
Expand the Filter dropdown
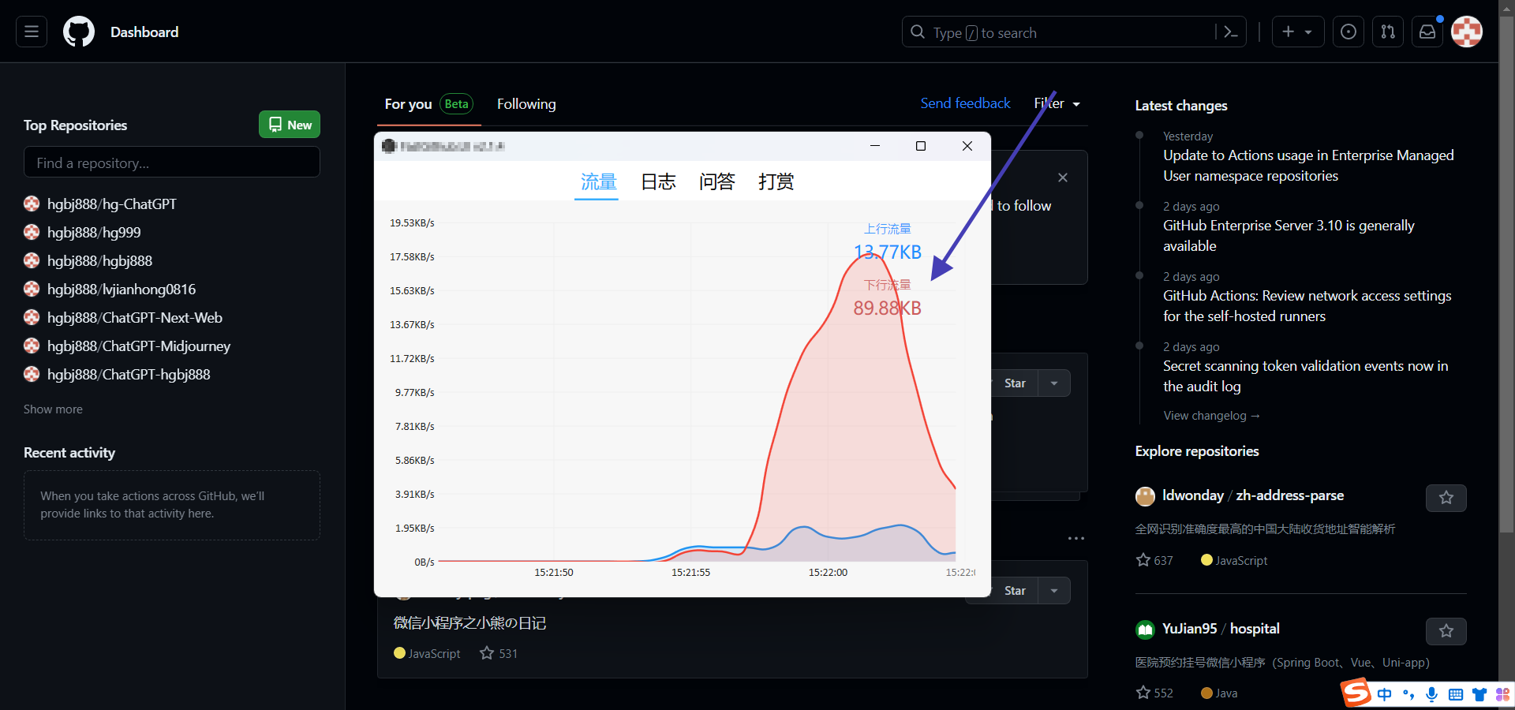pos(1057,103)
